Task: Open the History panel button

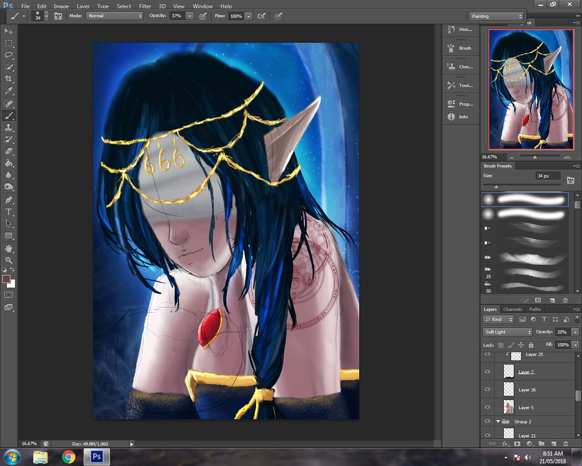Action: click(x=460, y=30)
